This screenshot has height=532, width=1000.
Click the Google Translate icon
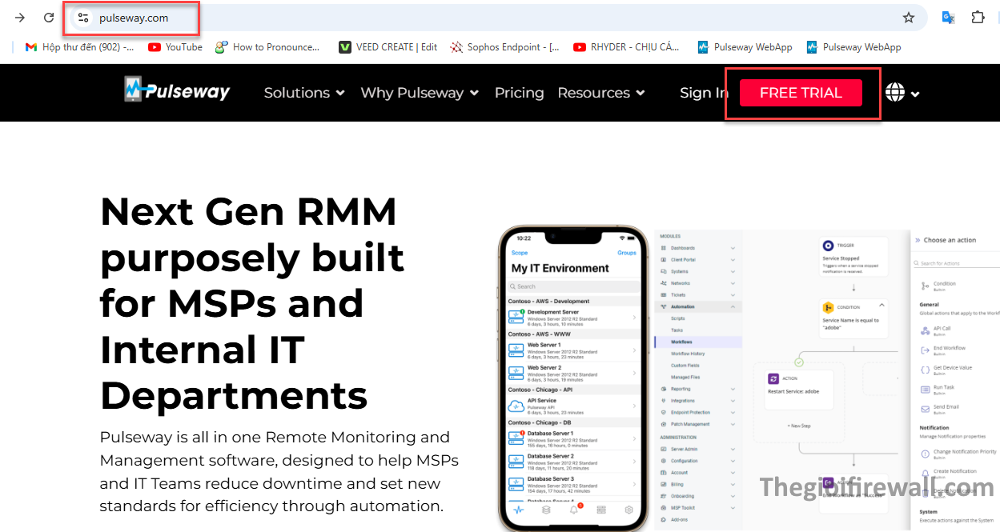click(948, 18)
